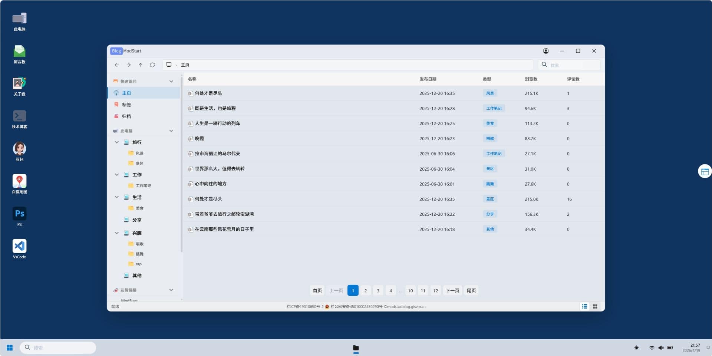Switch to list view in status bar
The image size is (712, 356).
pos(584,306)
